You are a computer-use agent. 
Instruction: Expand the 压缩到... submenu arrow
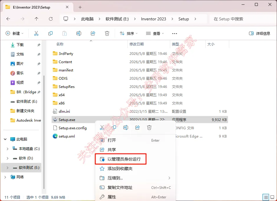[x=169, y=178]
